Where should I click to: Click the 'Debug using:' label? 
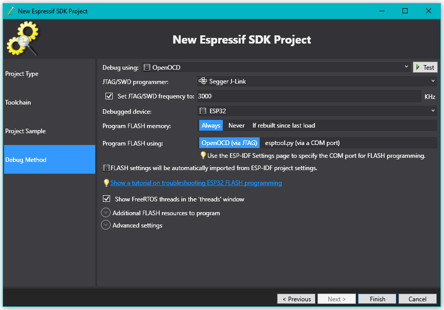120,68
